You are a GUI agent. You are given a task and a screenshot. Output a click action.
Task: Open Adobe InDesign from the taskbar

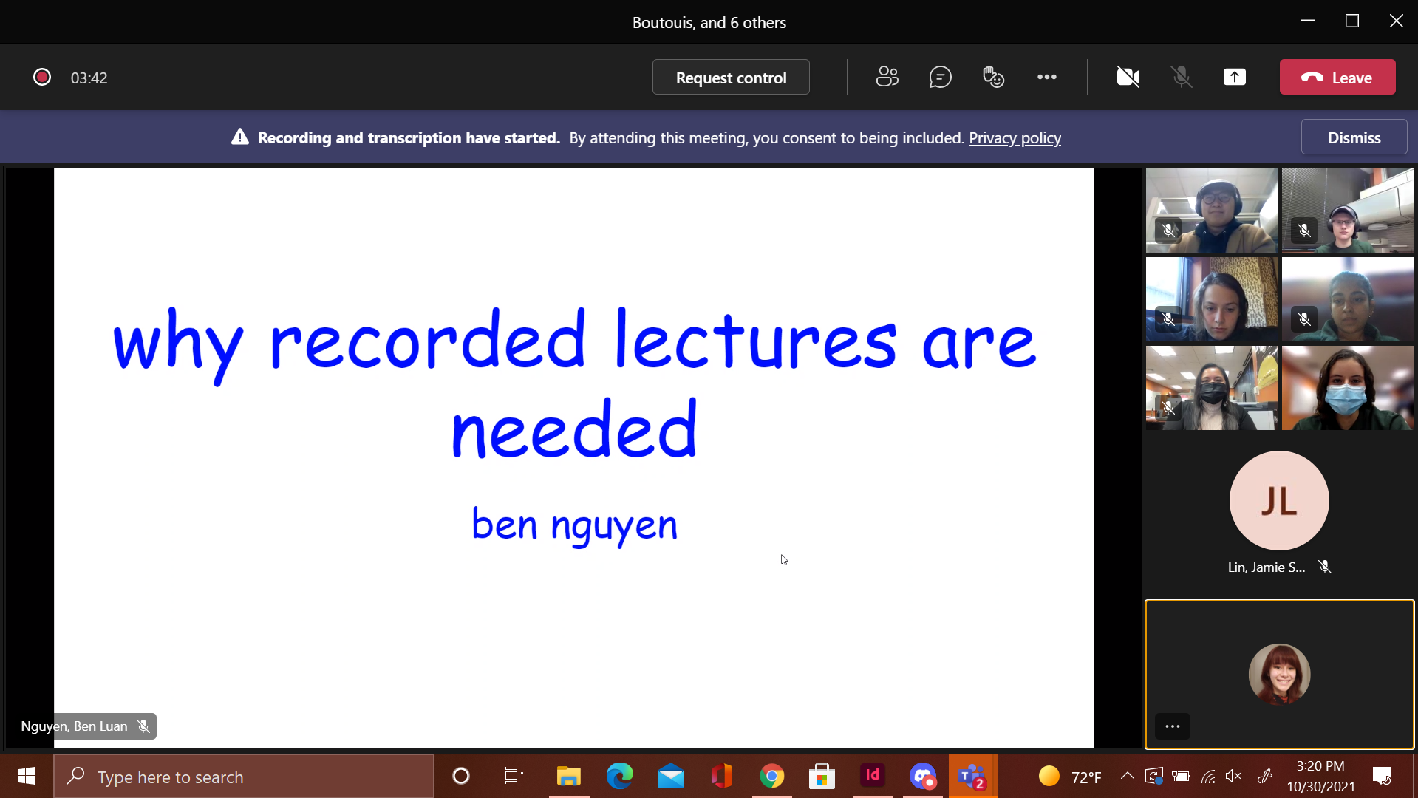click(873, 776)
